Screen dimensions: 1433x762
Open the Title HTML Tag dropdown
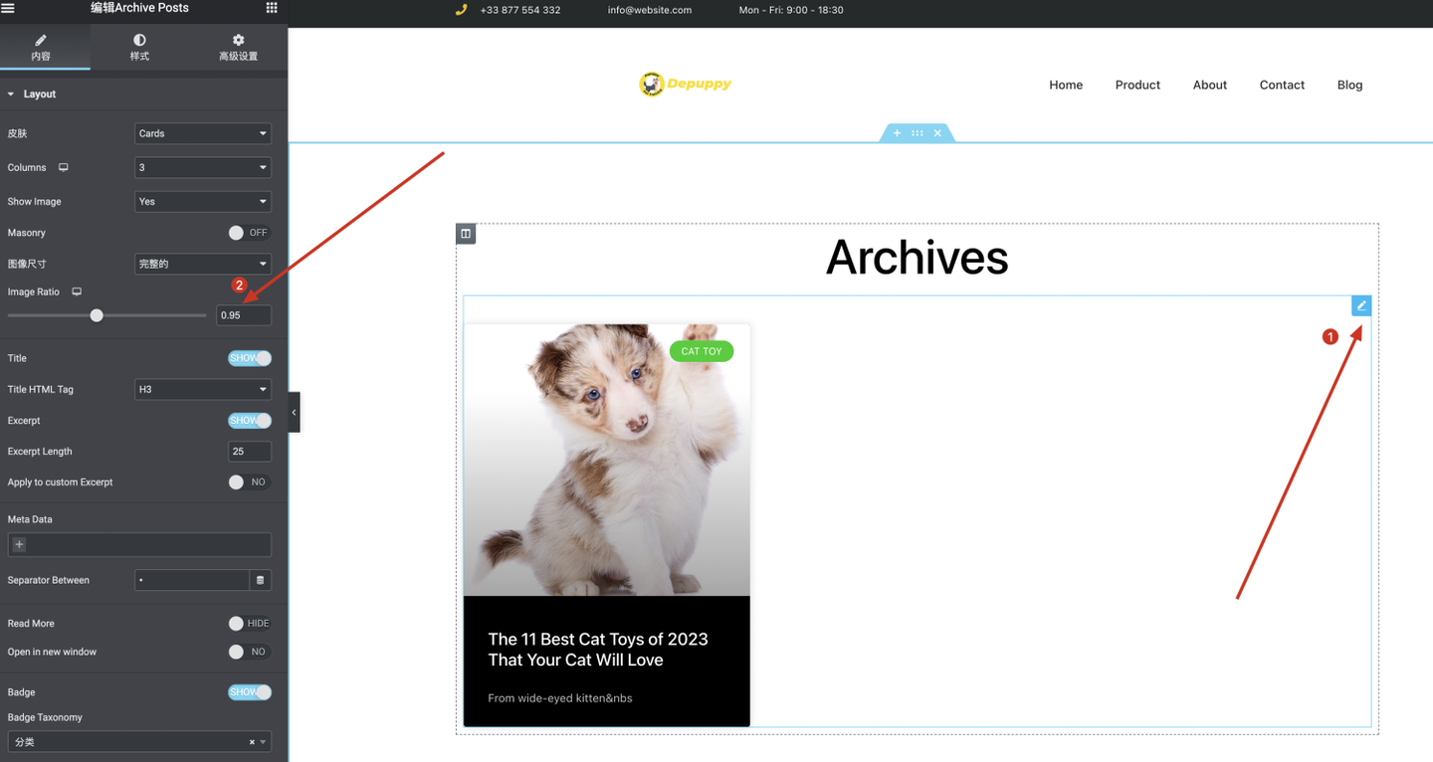point(203,389)
